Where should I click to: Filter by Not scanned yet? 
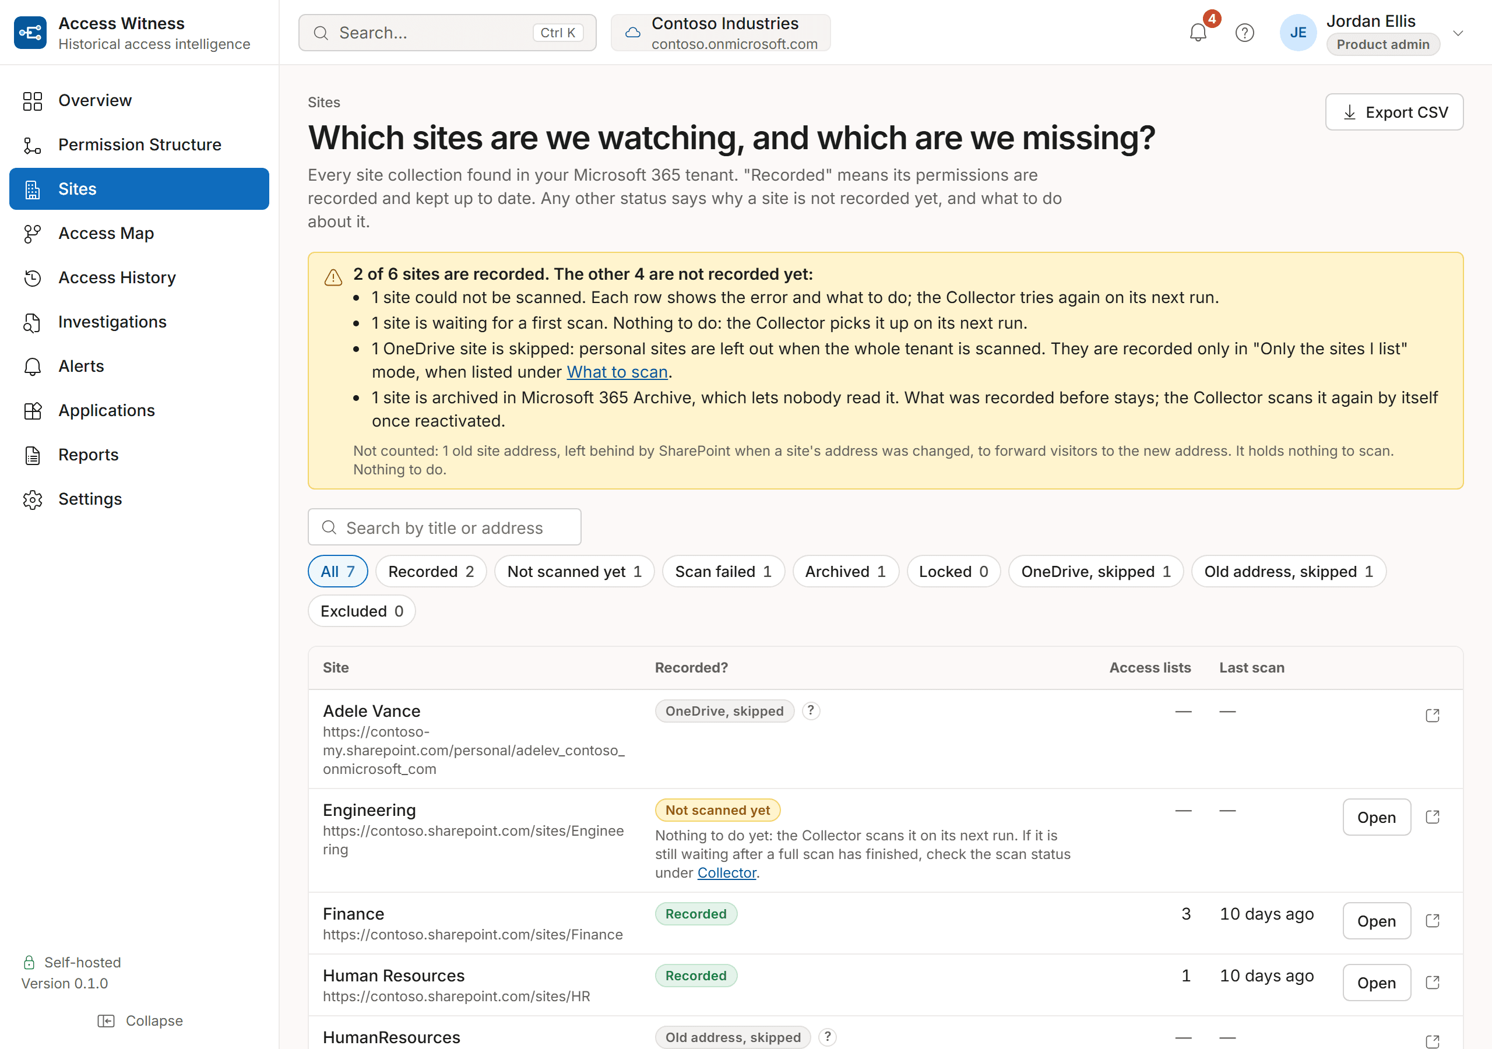tap(575, 571)
